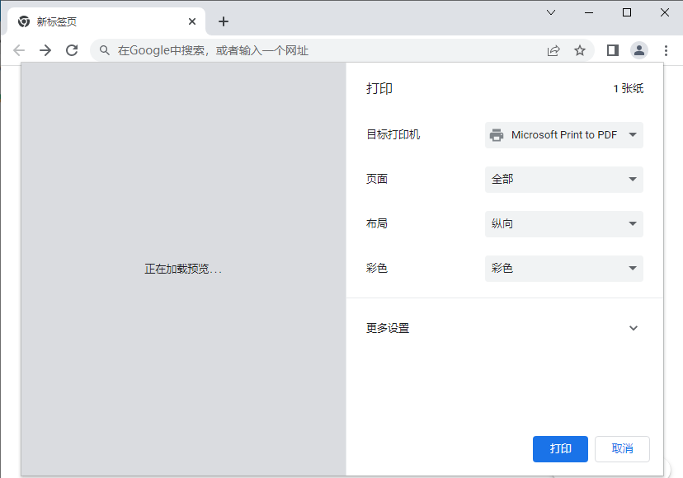The height and width of the screenshot is (478, 683).
Task: Open the 彩色 color dropdown
Action: 564,268
